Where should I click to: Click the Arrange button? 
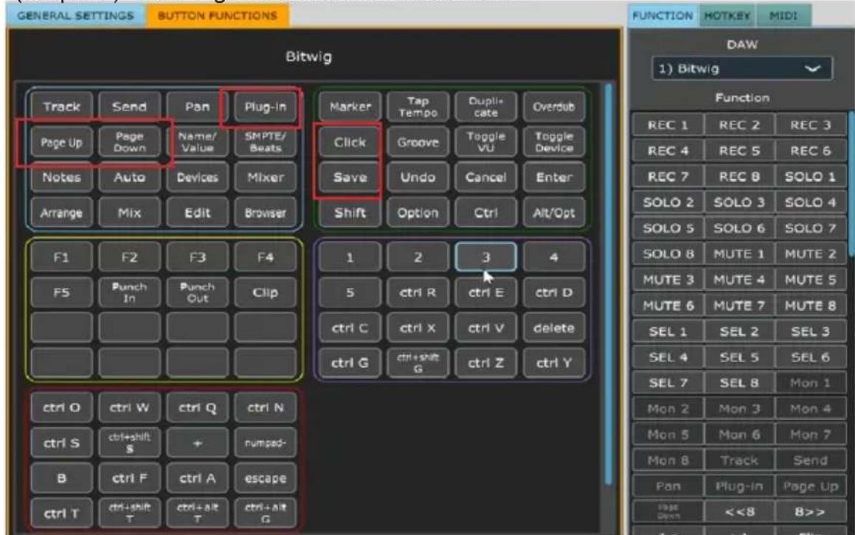pyautogui.click(x=61, y=213)
